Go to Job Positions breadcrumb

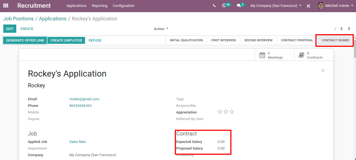click(x=19, y=19)
